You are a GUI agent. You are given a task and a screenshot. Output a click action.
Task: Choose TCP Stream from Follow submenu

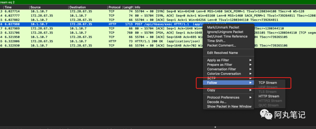(x=268, y=83)
